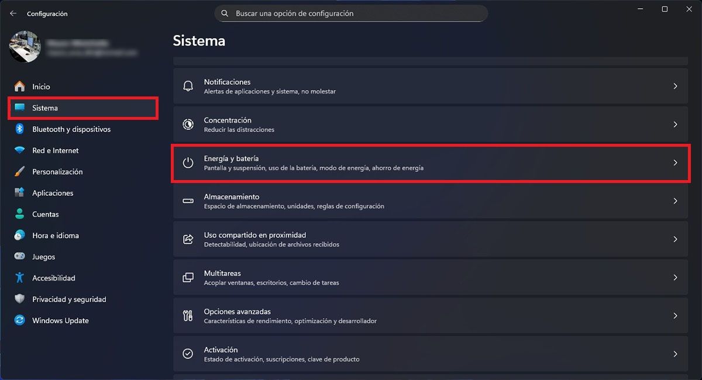702x380 pixels.
Task: Expand the Concentración chevron
Action: coord(675,125)
